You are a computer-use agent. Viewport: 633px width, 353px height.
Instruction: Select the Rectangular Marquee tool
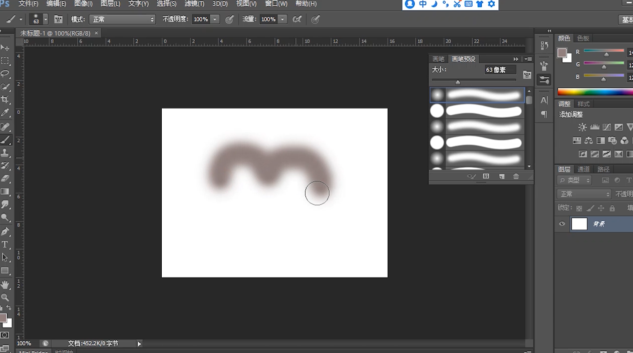(x=5, y=60)
